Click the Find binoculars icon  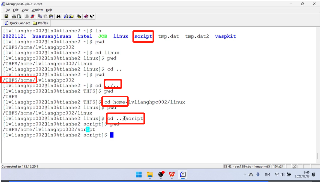click(59, 16)
